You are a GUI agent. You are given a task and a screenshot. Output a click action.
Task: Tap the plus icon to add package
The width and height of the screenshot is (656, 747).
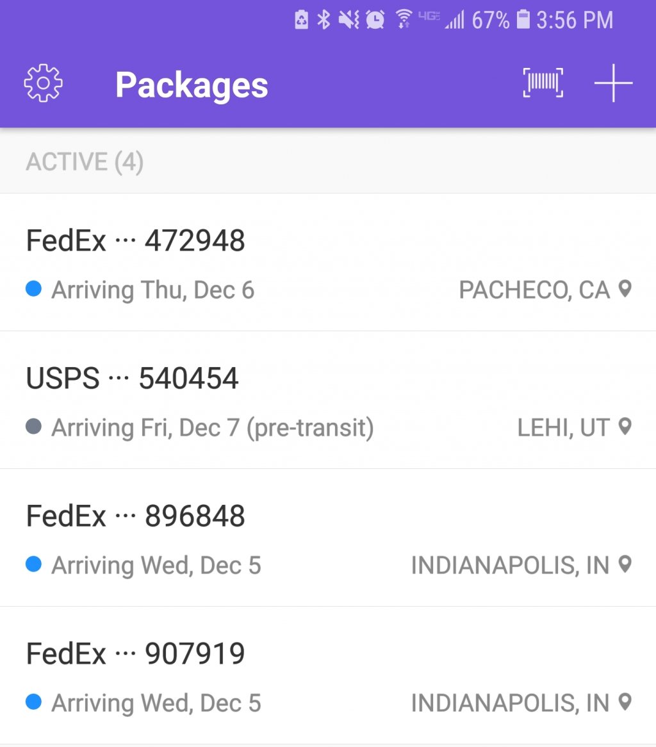613,83
